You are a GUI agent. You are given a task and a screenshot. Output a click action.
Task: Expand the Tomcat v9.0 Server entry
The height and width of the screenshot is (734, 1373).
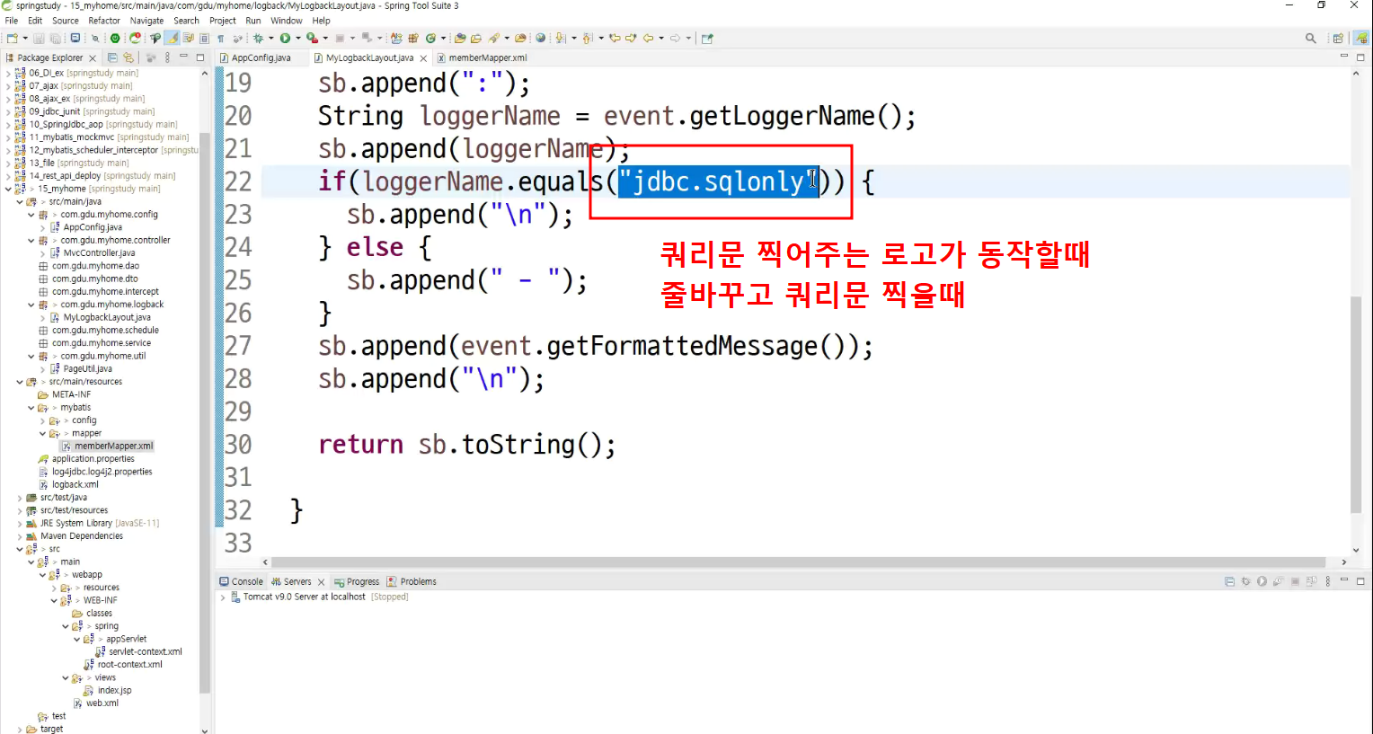(223, 597)
